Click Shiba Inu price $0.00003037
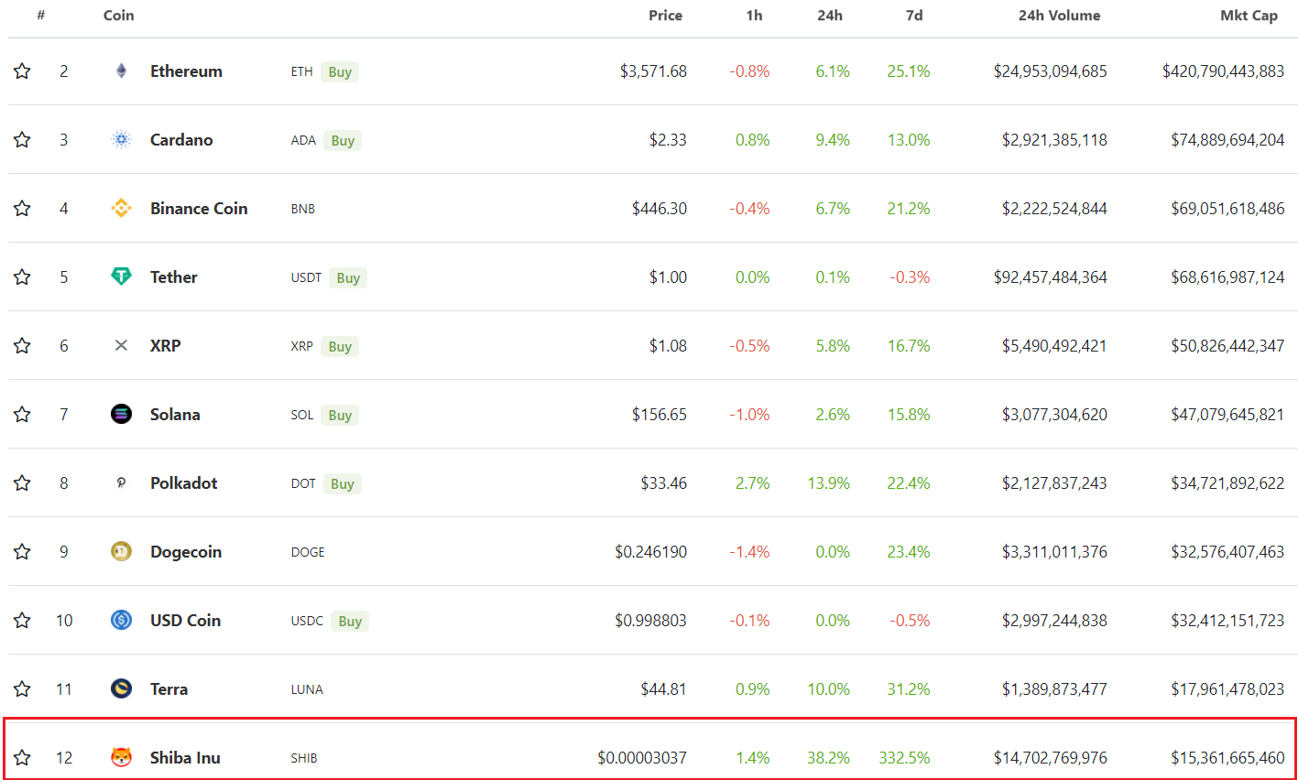Viewport: 1298px width, 780px height. 642,758
